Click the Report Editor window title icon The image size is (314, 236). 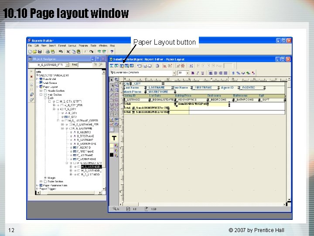111,59
